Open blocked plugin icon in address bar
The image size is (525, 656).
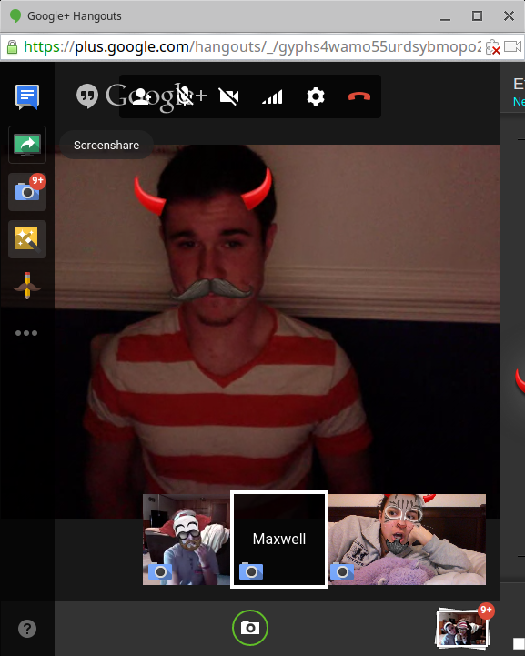(493, 47)
